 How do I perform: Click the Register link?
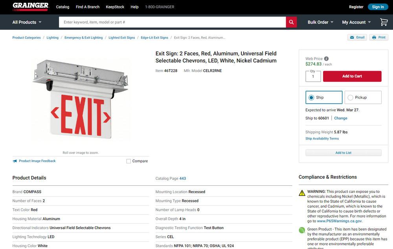click(x=356, y=7)
